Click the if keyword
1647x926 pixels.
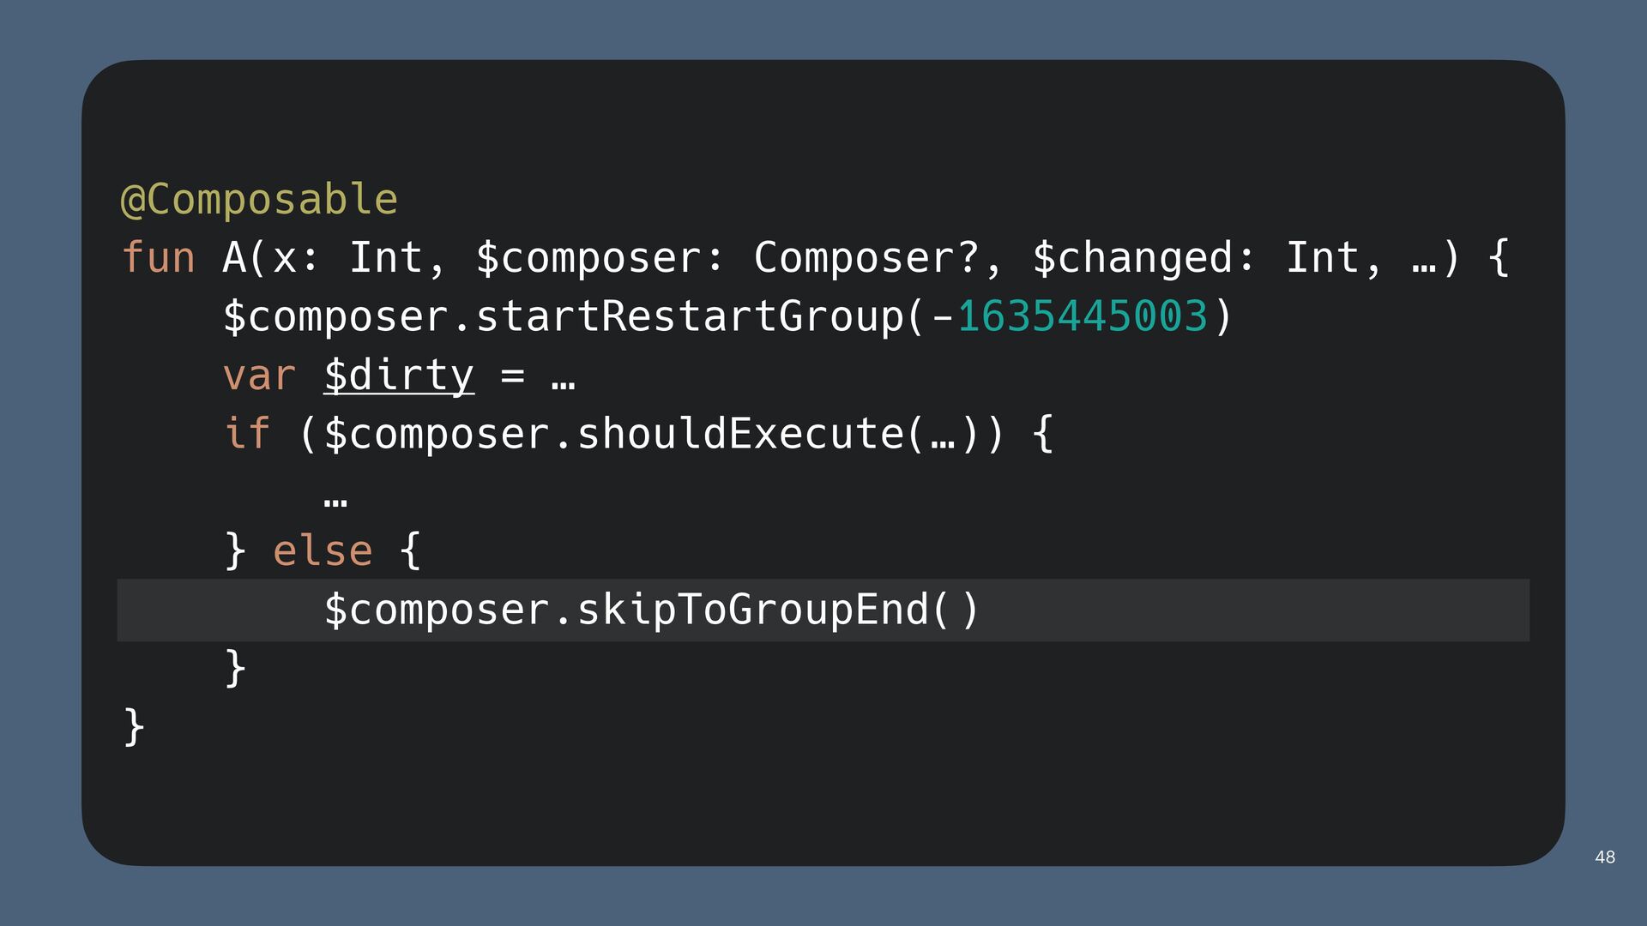click(247, 434)
